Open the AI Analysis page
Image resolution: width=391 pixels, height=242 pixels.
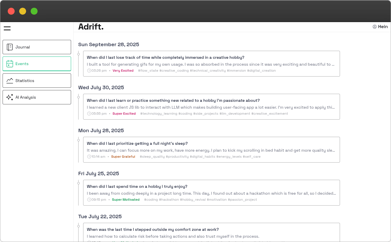point(37,97)
